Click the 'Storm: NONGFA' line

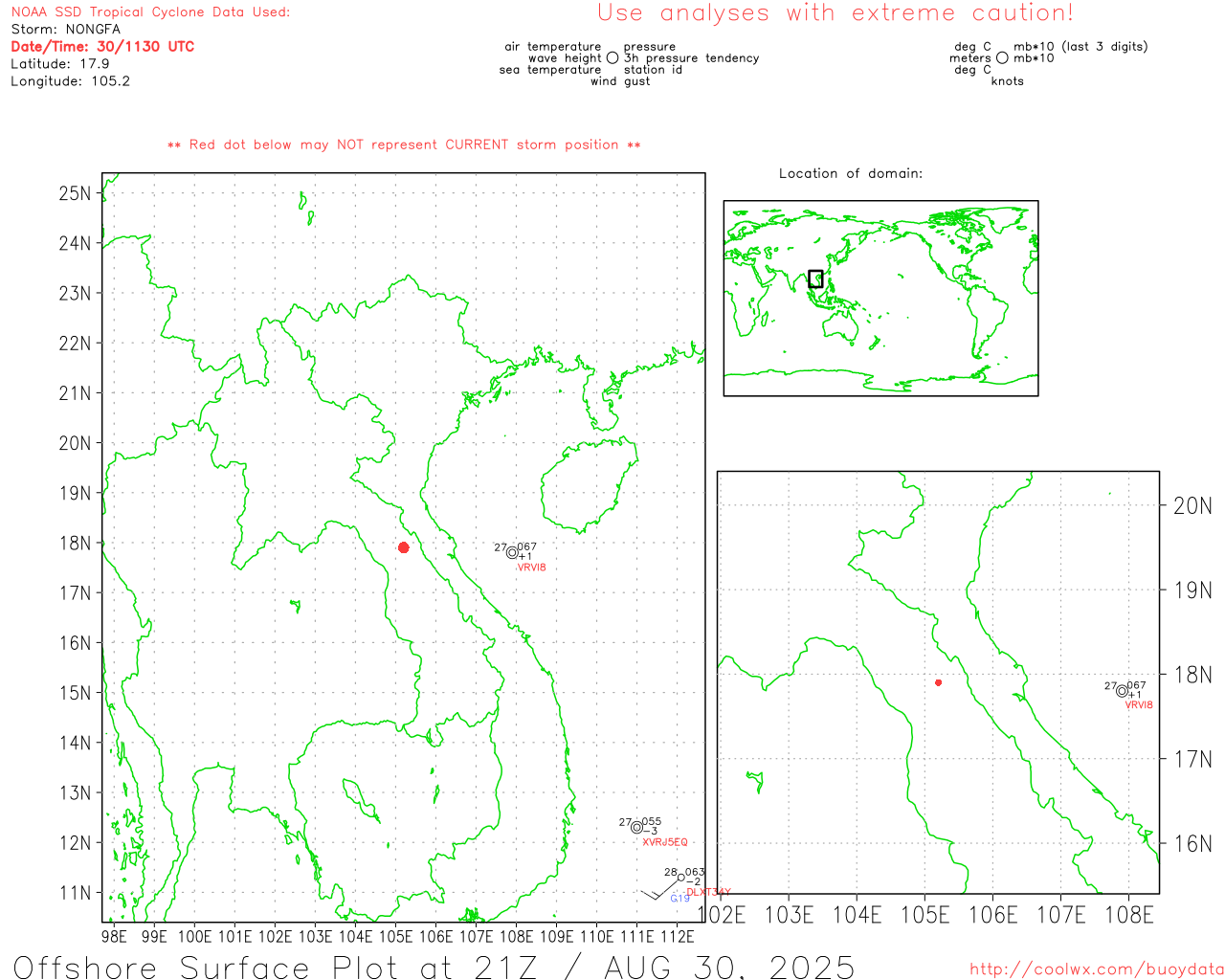(x=66, y=30)
